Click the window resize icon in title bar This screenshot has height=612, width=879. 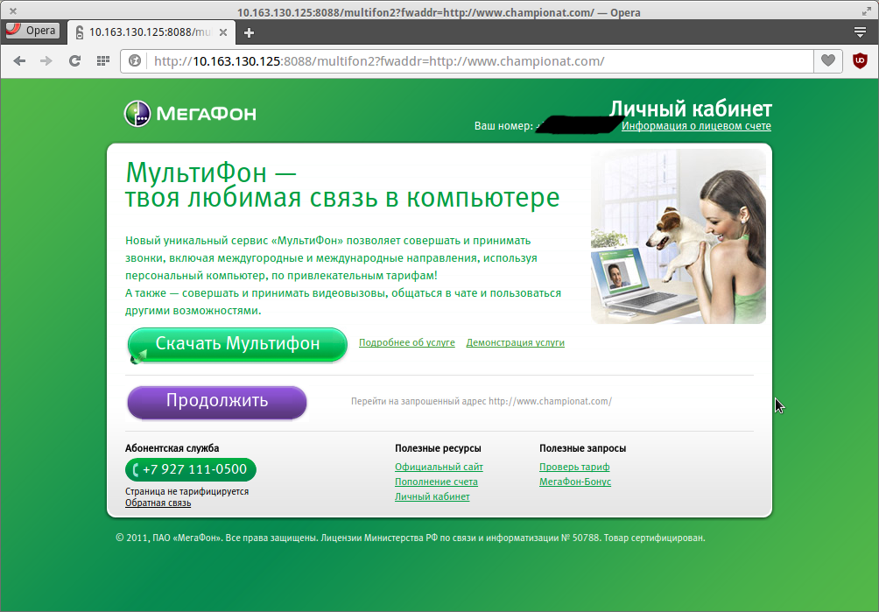click(x=867, y=11)
